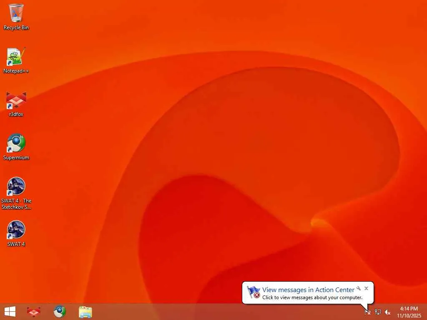Click the 'Click to view messages about your computer' text

coord(312,297)
